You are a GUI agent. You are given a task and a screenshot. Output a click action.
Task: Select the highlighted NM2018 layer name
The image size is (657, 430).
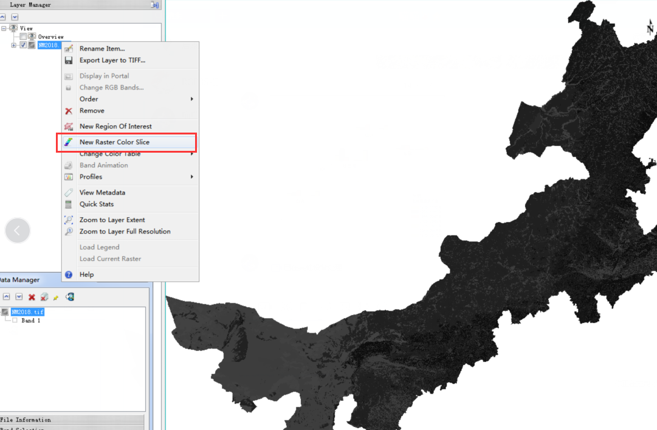[49, 45]
